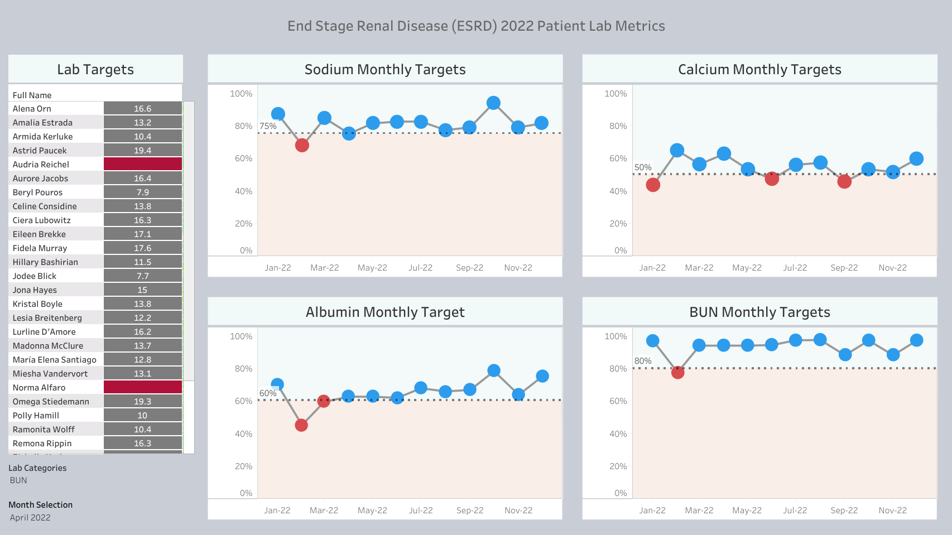Select Alena Orn in the patient list
Viewport: 952px width, 535px height.
coord(32,109)
